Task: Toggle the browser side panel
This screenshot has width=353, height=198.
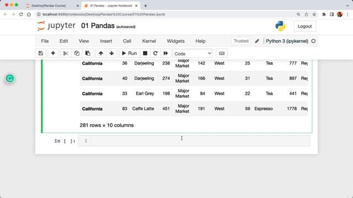Action: 331,14
